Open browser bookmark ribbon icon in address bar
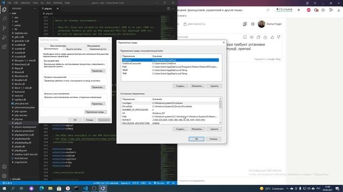Viewport: 343px width, 192px height. [299, 10]
